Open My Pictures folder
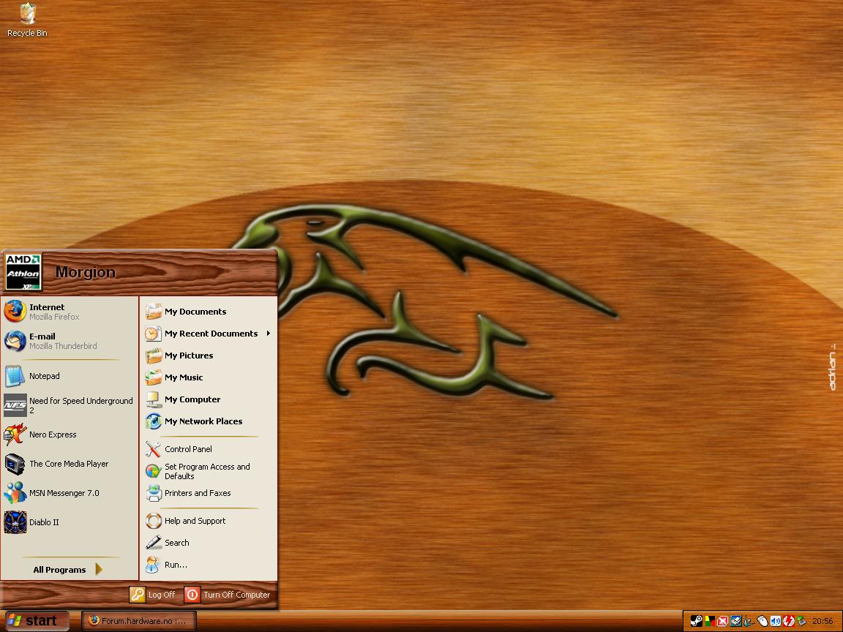 tap(209, 355)
